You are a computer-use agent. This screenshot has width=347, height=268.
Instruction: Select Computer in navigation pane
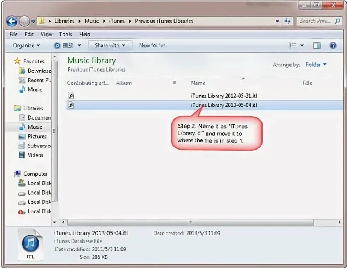[x=35, y=174]
